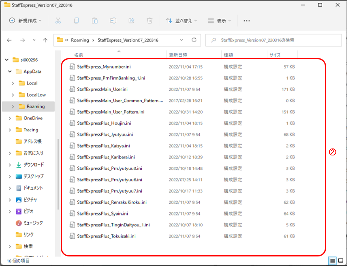Image resolution: width=348 pixels, height=267 pixels.
Task: Click the icon of StaffExpressMain_User.ini
Action: point(72,89)
